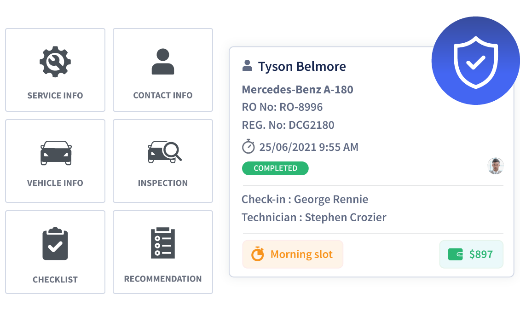Image resolution: width=520 pixels, height=322 pixels.
Task: Click the technician avatar photo
Action: (496, 166)
